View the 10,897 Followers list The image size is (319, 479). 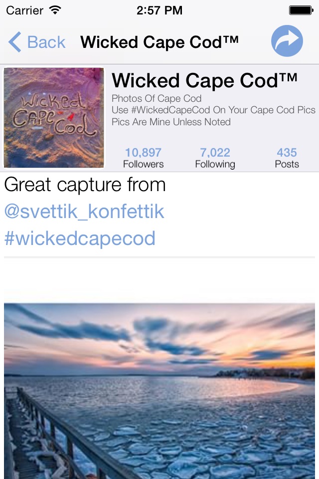coord(143,158)
